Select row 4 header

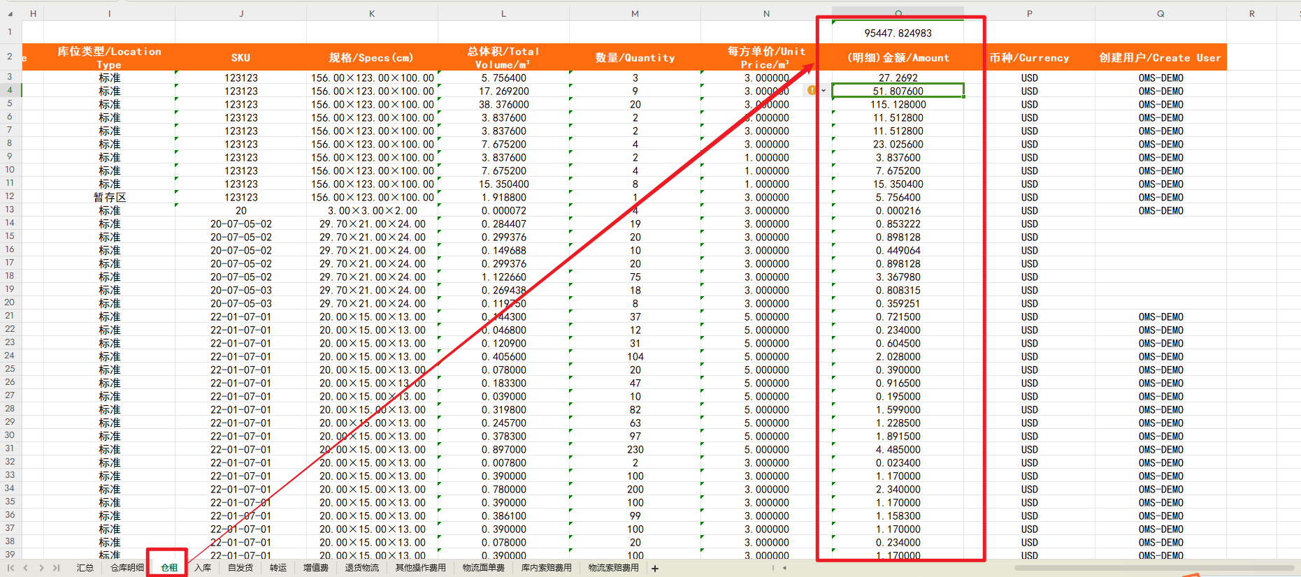pyautogui.click(x=10, y=90)
